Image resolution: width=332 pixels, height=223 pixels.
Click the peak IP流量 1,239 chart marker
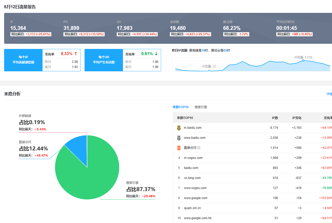(x=303, y=61)
